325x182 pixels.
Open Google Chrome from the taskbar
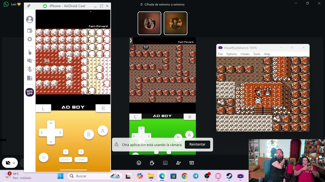tap(184, 176)
